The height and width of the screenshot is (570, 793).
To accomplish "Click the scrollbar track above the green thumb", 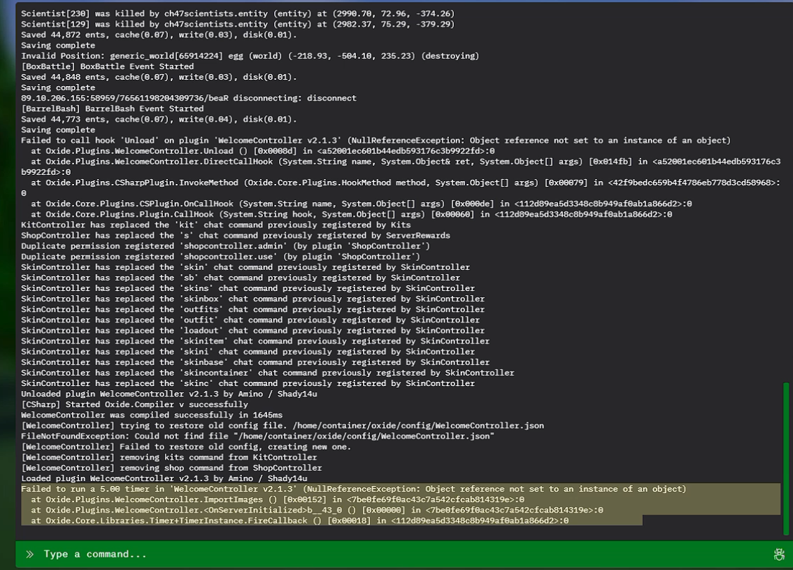I will [x=786, y=210].
